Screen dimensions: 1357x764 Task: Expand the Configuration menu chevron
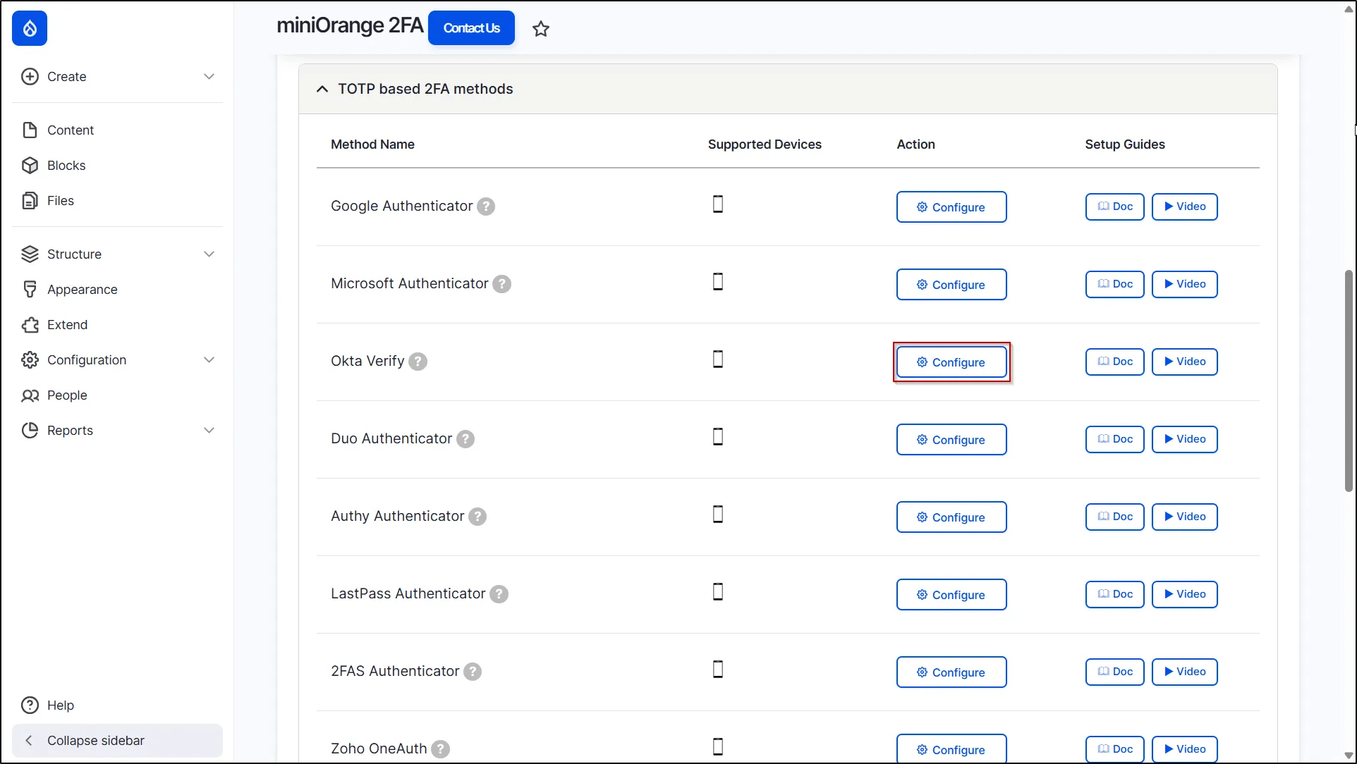point(209,360)
